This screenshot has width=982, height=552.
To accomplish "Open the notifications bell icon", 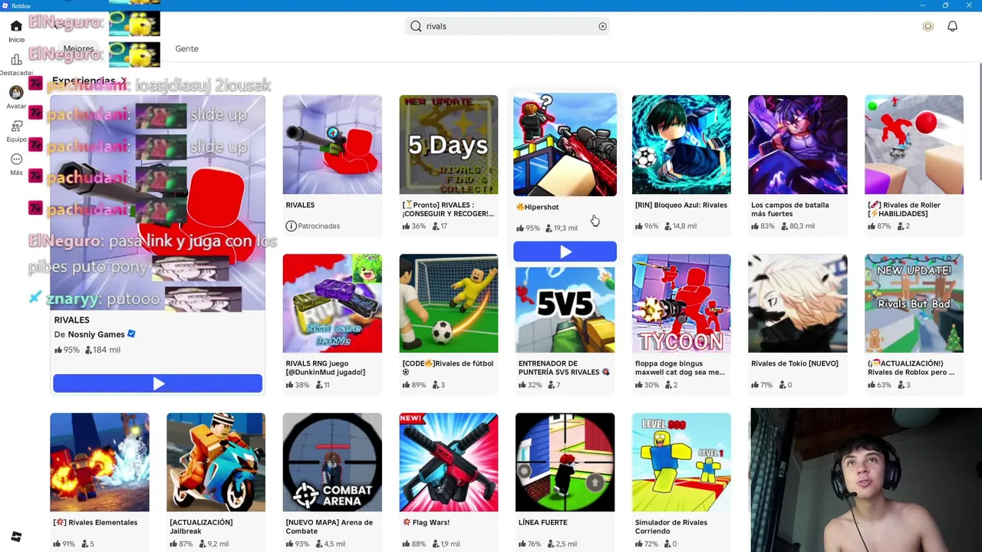I will point(952,26).
